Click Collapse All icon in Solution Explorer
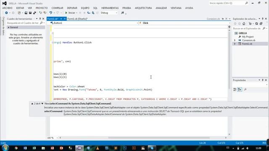 [x=261, y=23]
